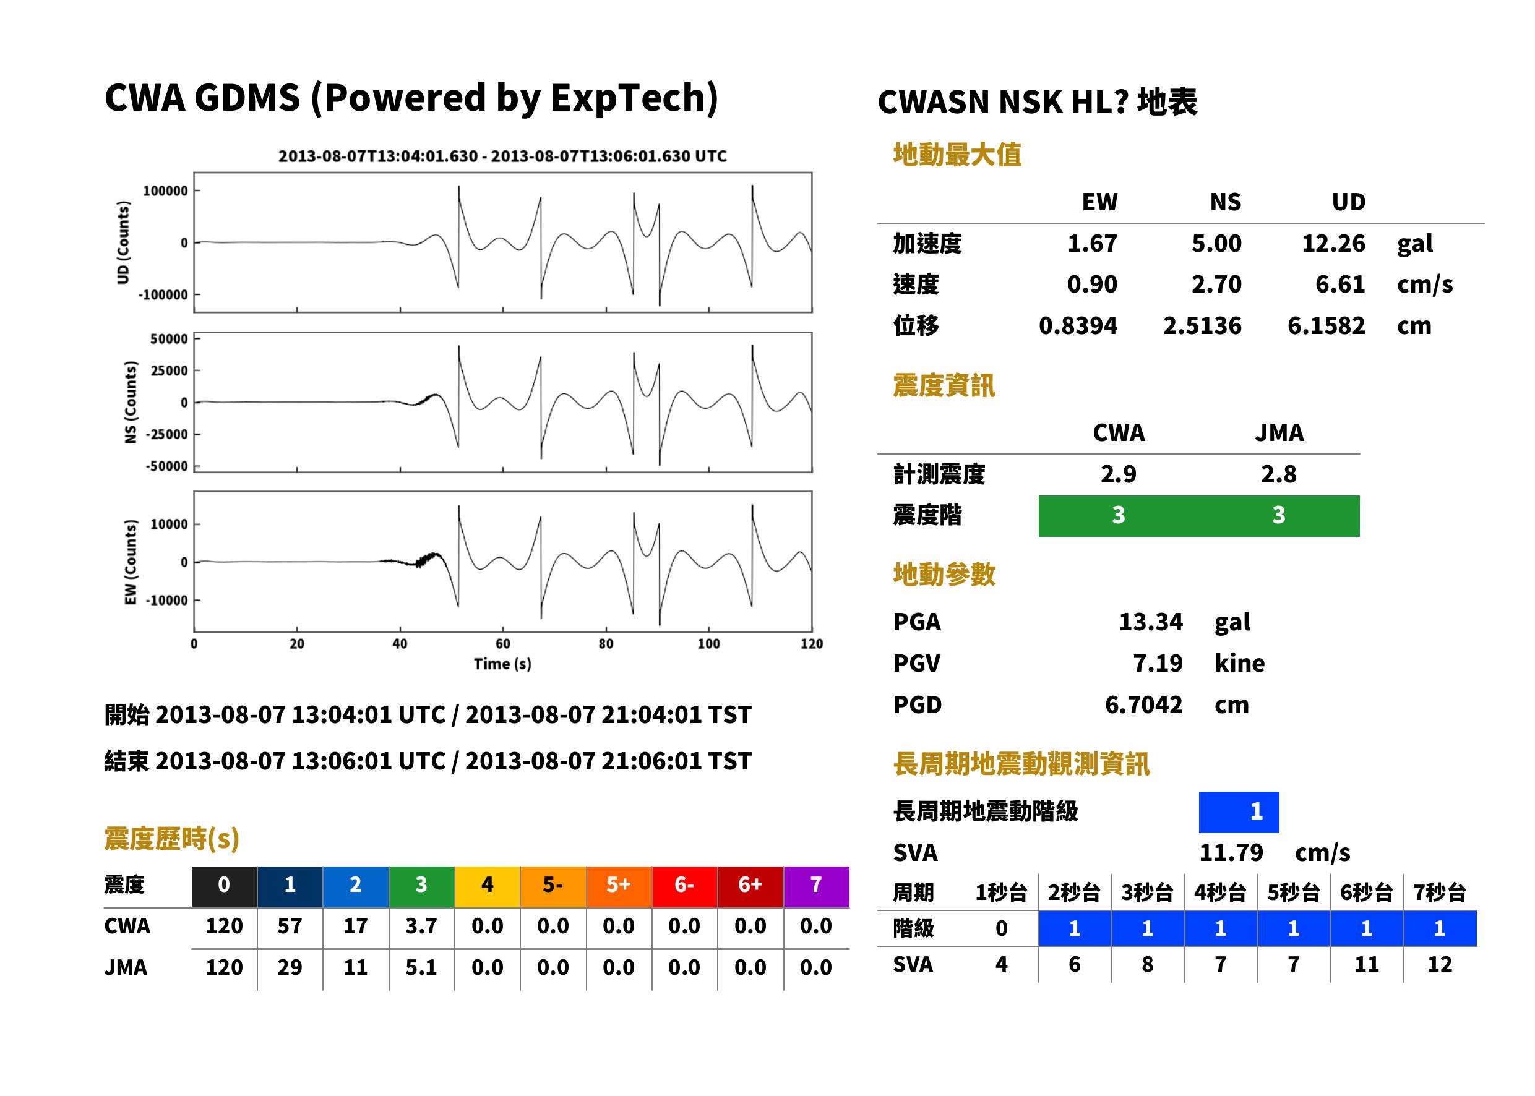Click the UD counts waveform plot

pos(502,242)
